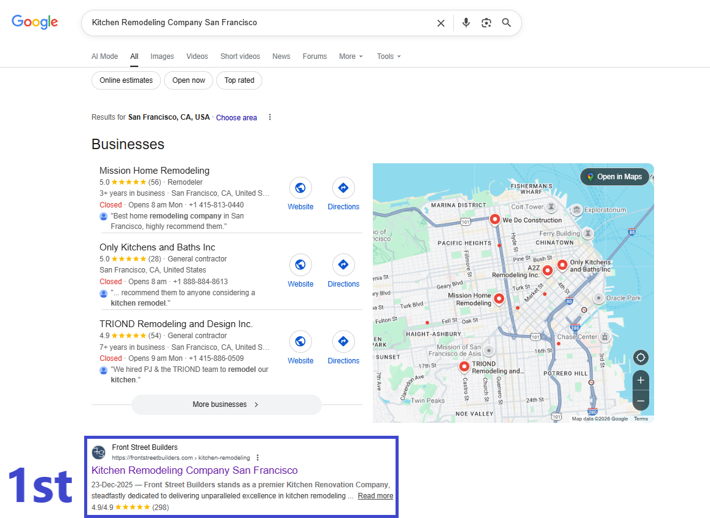Select We Do Construction map pin

click(x=495, y=220)
